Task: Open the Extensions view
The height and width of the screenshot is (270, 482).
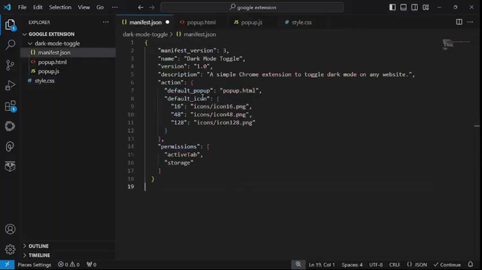Action: coord(10,106)
